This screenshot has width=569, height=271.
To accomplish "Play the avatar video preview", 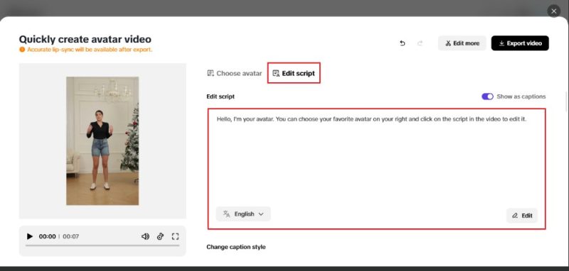I will point(30,237).
